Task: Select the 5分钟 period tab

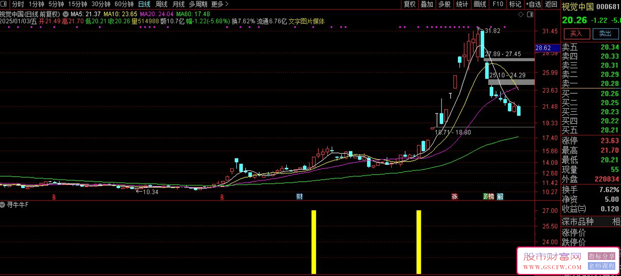Action: tap(56, 4)
